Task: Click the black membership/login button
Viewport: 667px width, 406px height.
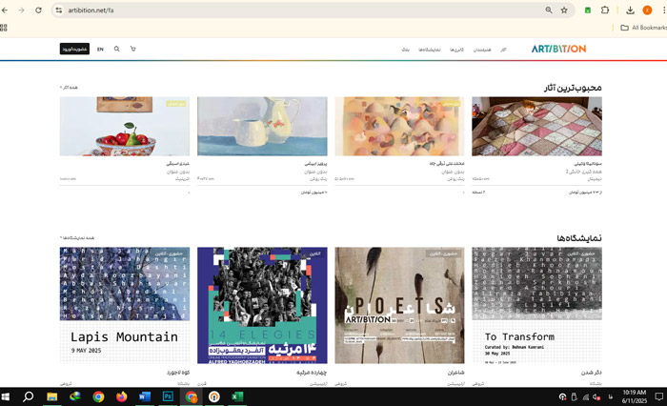Action: point(74,49)
